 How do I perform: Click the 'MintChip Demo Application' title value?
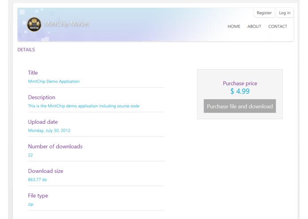(54, 81)
